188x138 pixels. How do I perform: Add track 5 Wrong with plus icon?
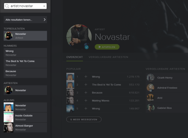86,108
